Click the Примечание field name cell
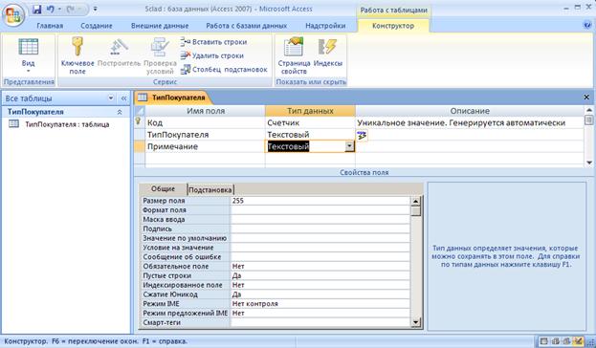Image resolution: width=596 pixels, height=348 pixels. pos(206,146)
